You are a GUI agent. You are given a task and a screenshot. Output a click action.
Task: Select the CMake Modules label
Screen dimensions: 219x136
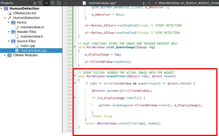pyautogui.click(x=25, y=55)
